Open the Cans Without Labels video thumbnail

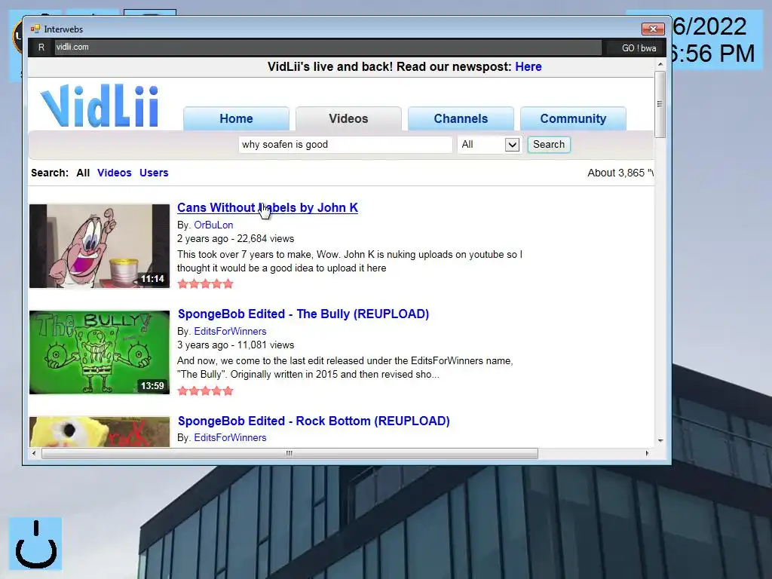pos(100,247)
